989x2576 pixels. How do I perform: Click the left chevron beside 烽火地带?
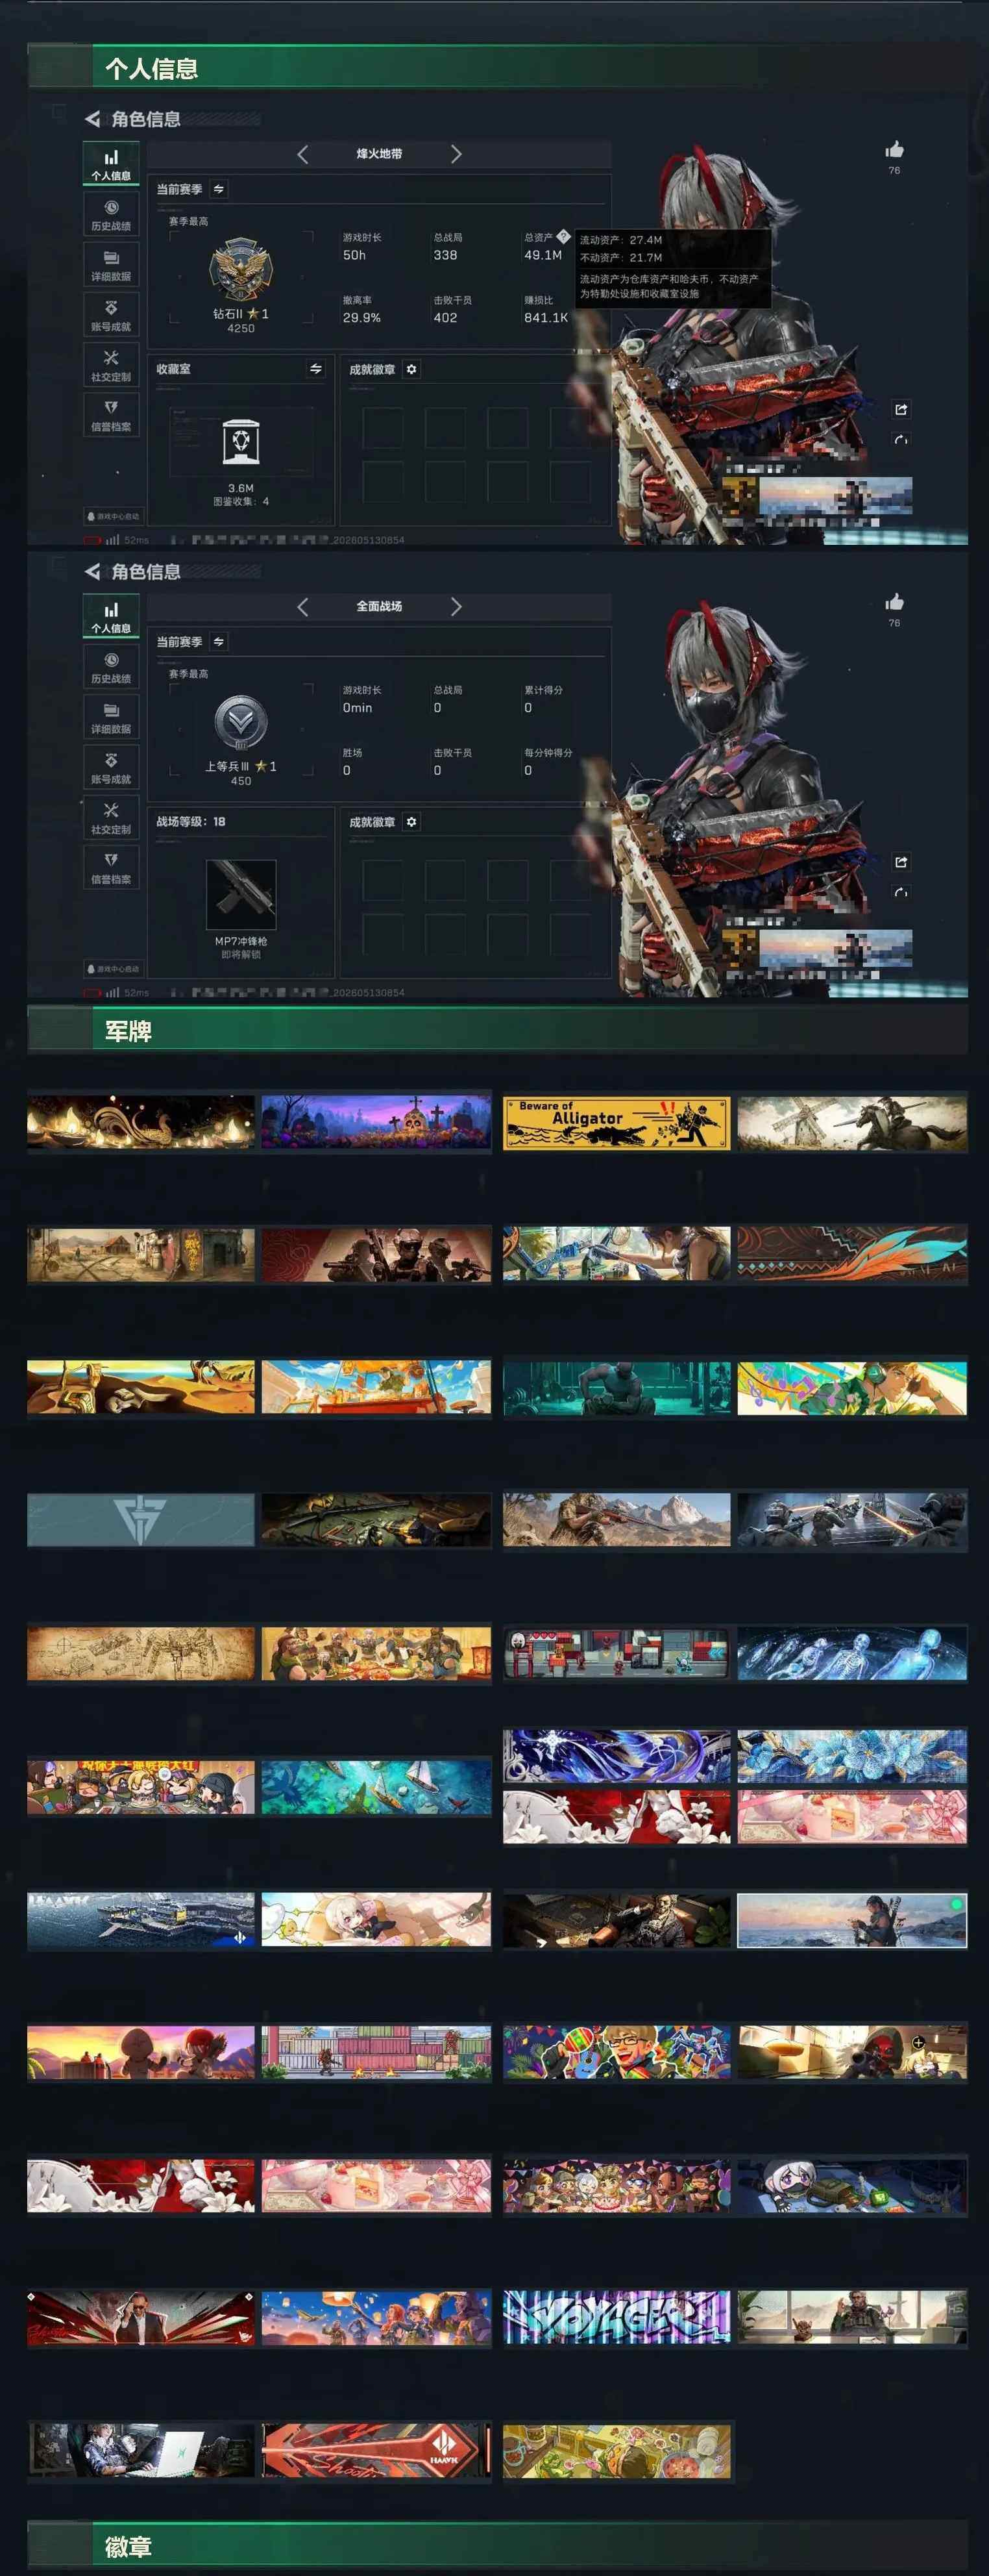[x=302, y=154]
